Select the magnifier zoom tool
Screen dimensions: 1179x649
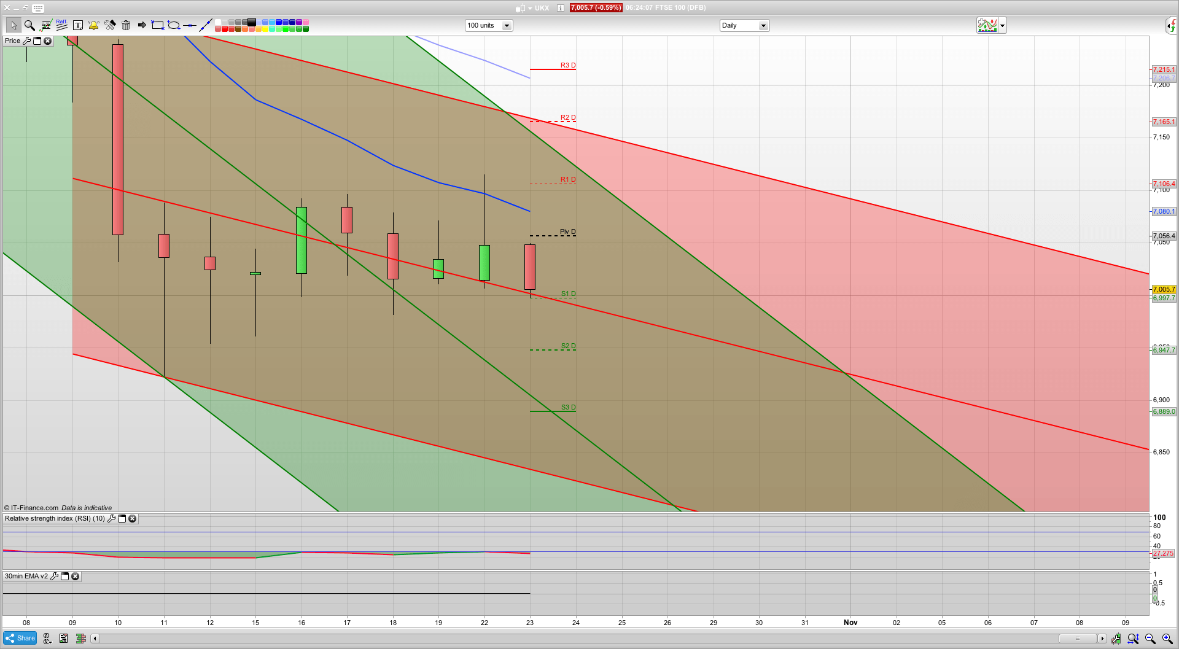[x=28, y=25]
